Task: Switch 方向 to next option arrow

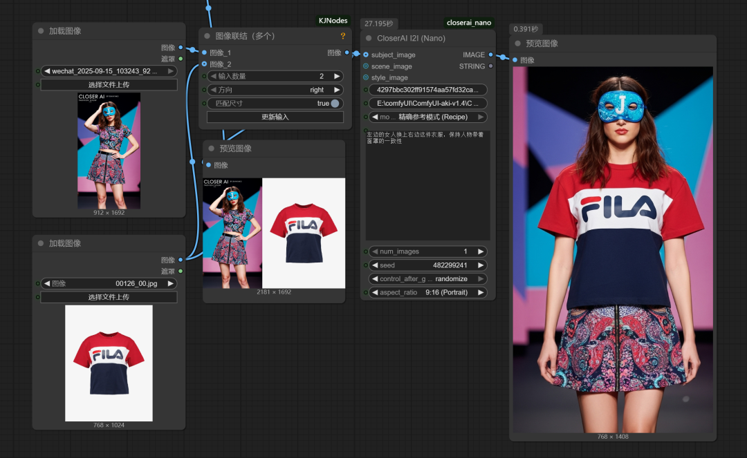Action: point(337,90)
